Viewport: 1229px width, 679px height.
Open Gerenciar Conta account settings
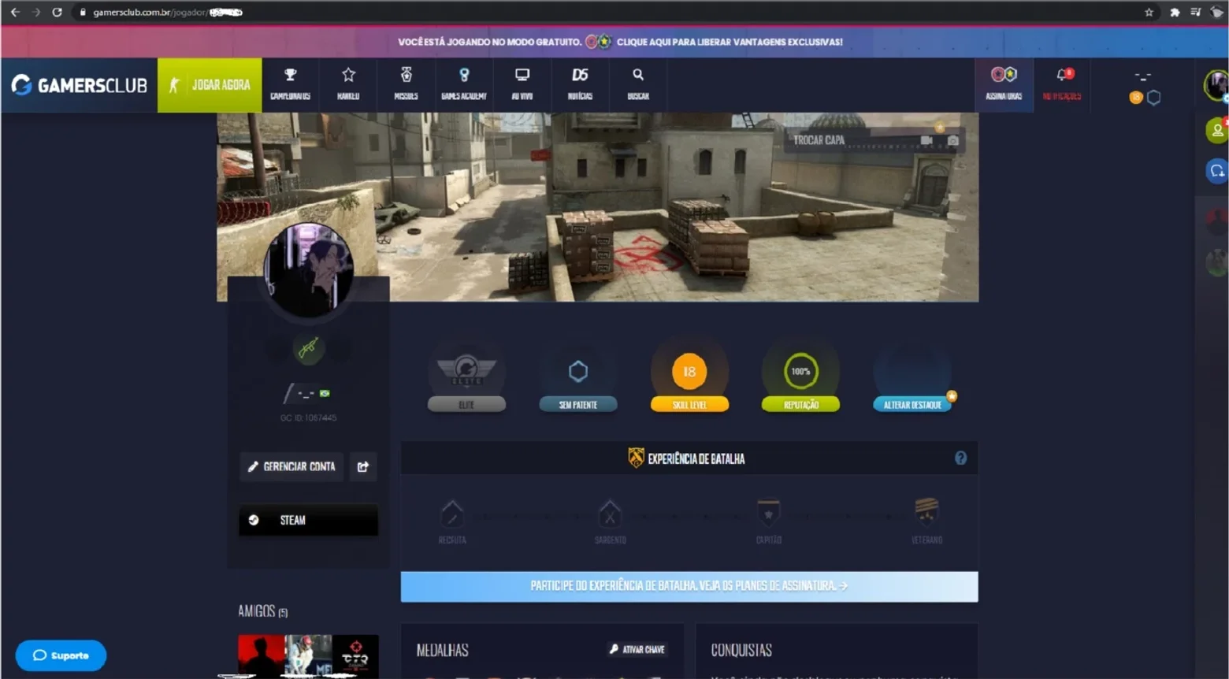point(291,466)
